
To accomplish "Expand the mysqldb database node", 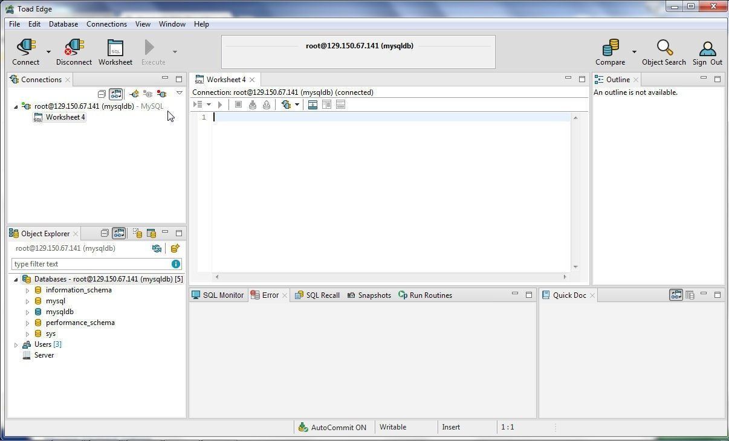I will (x=27, y=312).
